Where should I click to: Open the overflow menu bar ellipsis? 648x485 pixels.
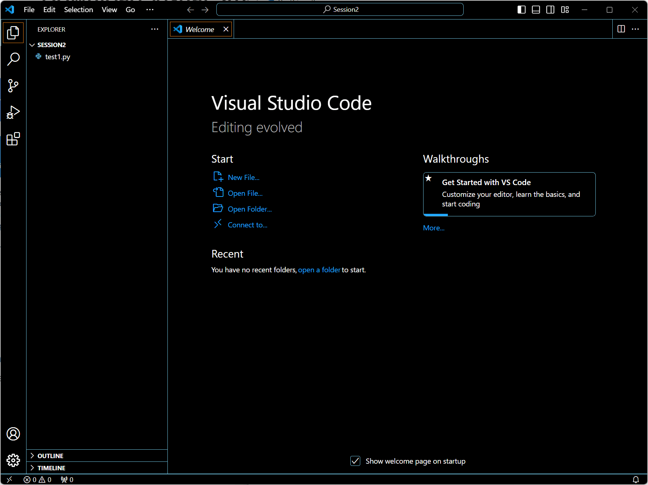pyautogui.click(x=150, y=10)
